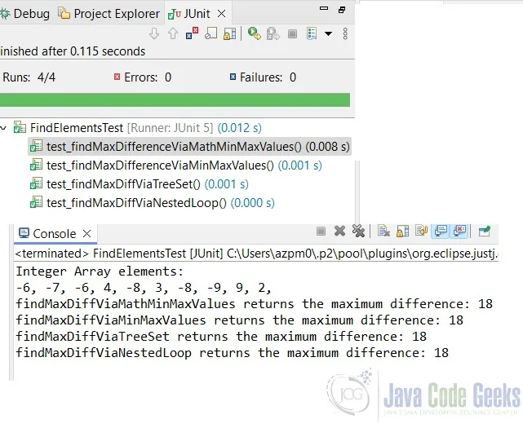Screen dimensions: 523x428
Task: Toggle Show Console on Standard Error change
Action: (459, 231)
